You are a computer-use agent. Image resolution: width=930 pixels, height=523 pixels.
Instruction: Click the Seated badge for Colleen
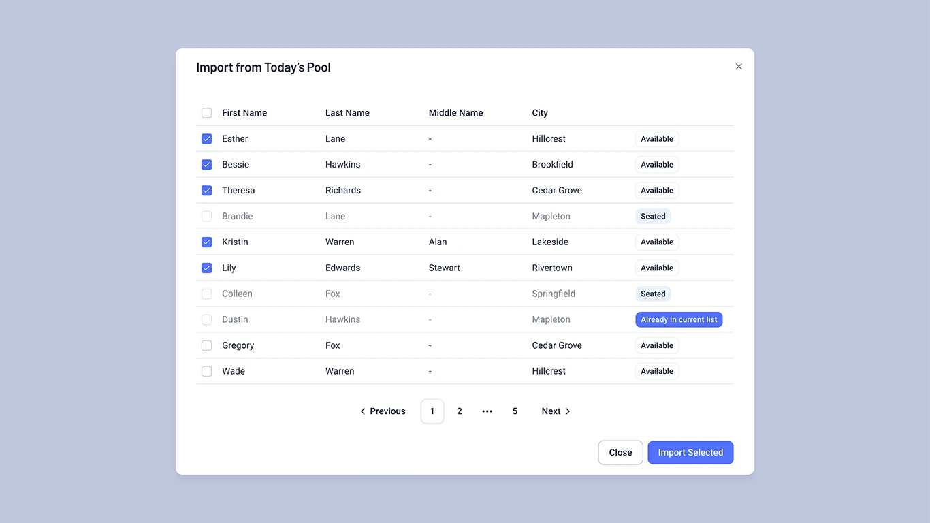click(653, 294)
